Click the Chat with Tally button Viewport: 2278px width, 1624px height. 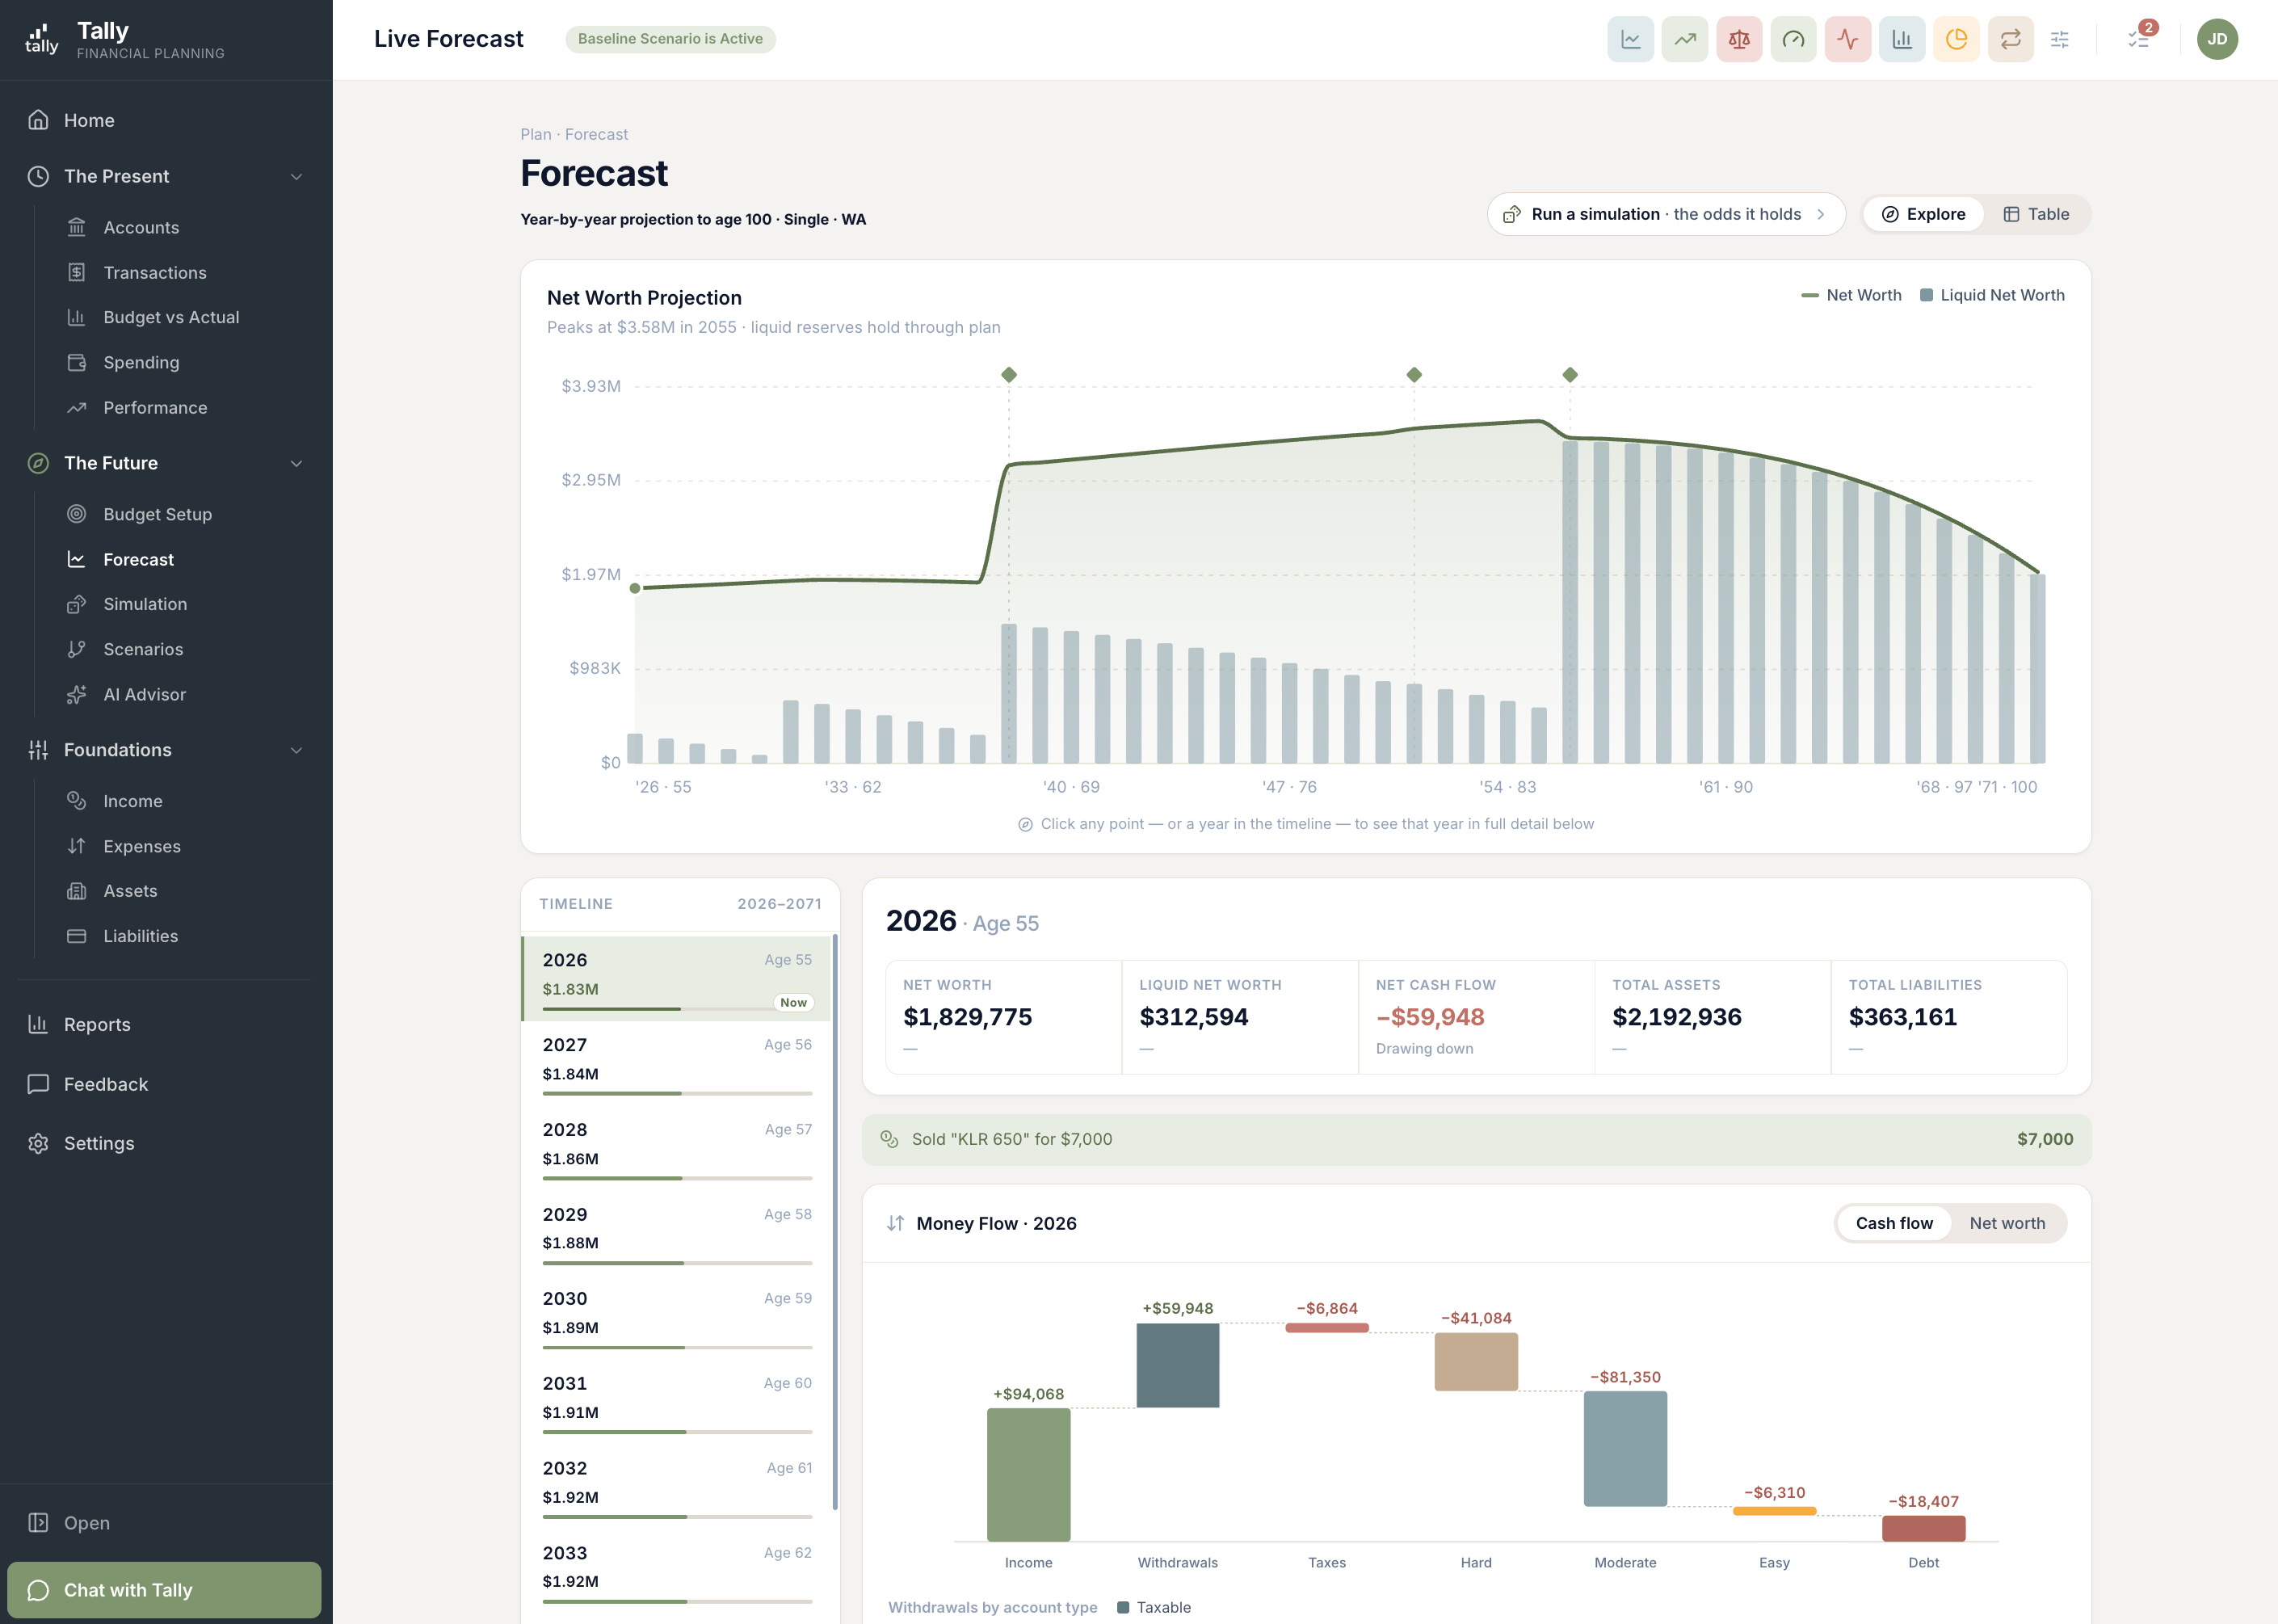click(164, 1590)
